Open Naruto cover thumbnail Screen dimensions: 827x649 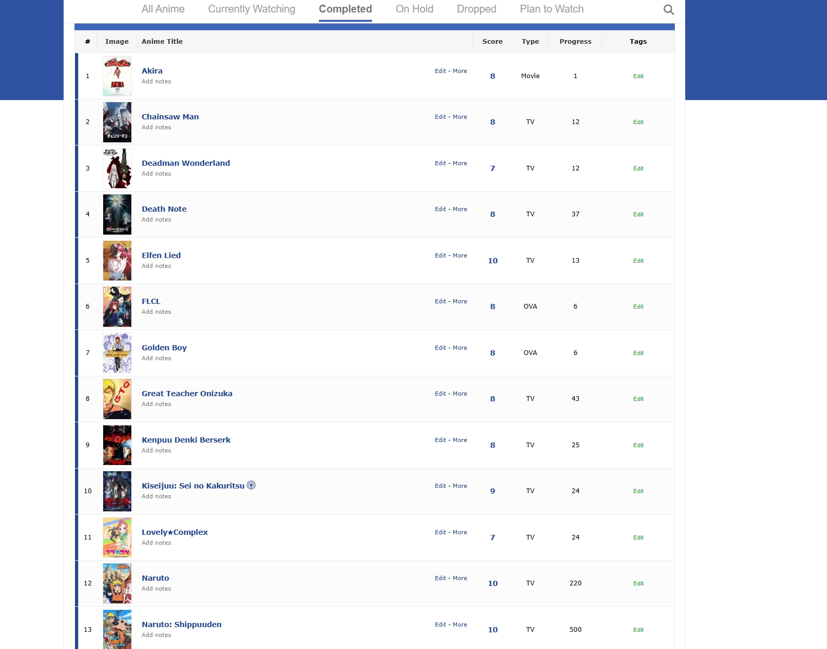(x=117, y=583)
